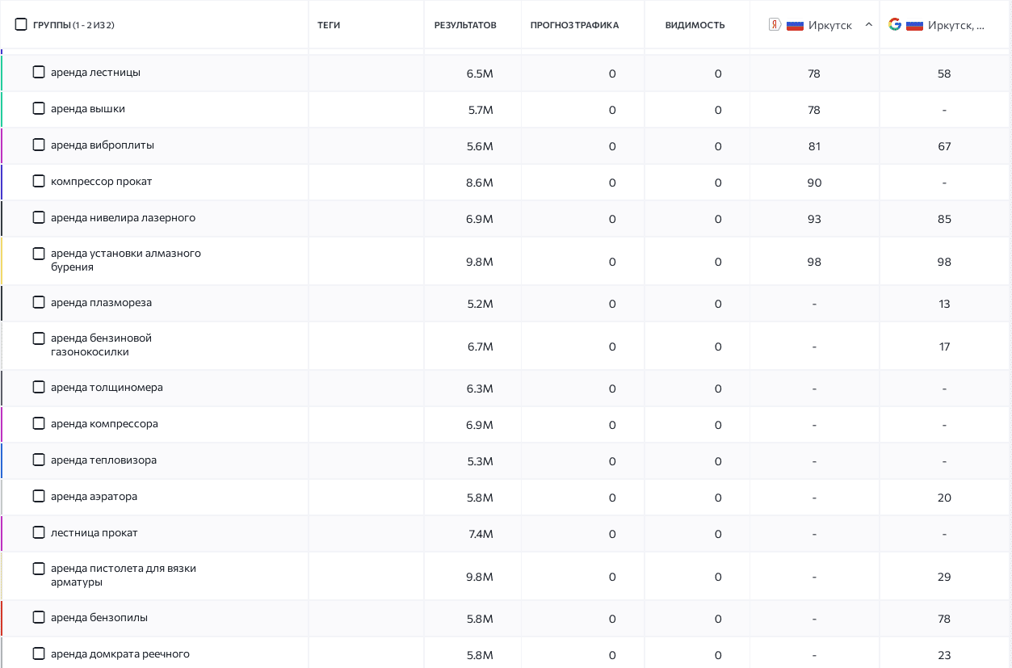Viewport: 1012px width, 668px height.
Task: Select the аренда тепловизора row checkbox
Action: [x=39, y=460]
